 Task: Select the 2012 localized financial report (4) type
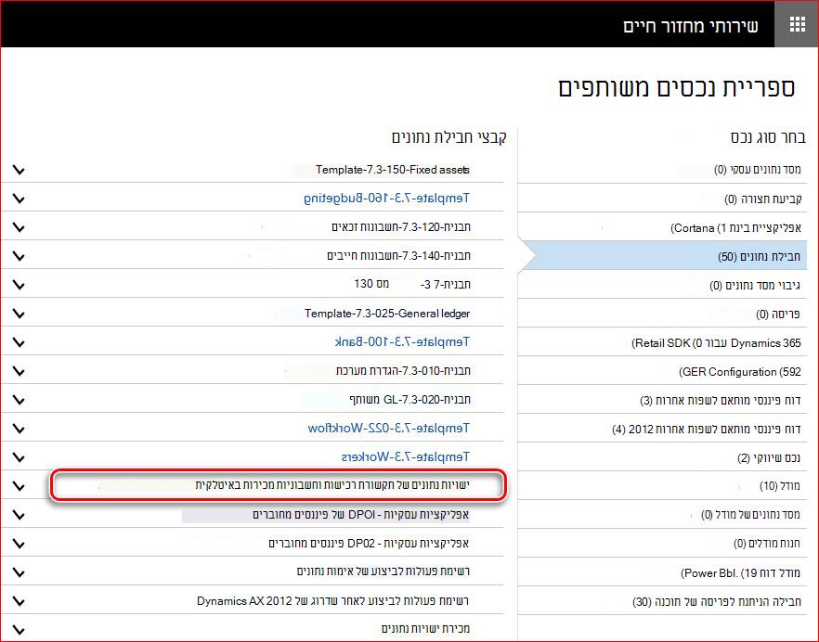click(x=706, y=429)
